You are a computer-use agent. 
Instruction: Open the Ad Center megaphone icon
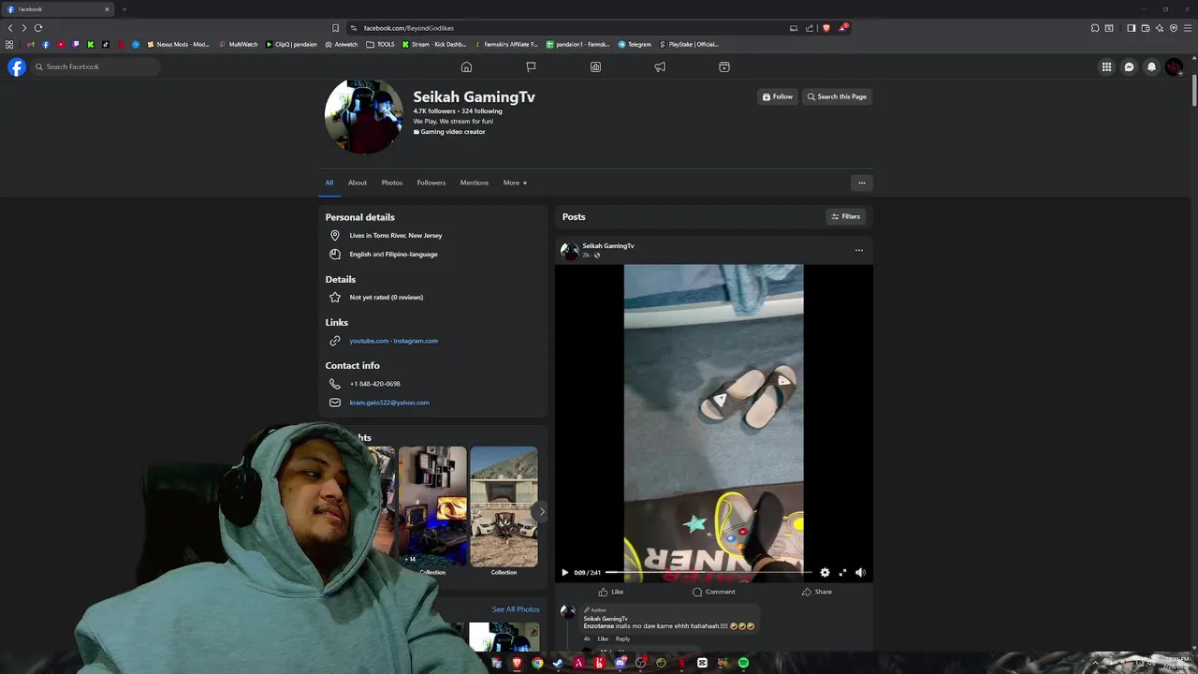point(660,66)
